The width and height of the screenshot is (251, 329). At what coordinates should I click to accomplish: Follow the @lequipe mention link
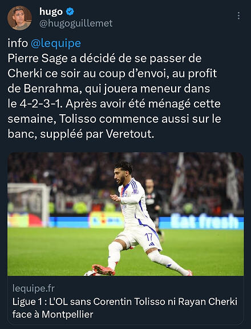tap(56, 43)
